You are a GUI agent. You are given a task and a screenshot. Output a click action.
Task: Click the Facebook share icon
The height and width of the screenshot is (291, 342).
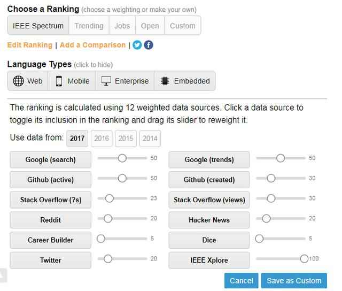click(x=149, y=45)
